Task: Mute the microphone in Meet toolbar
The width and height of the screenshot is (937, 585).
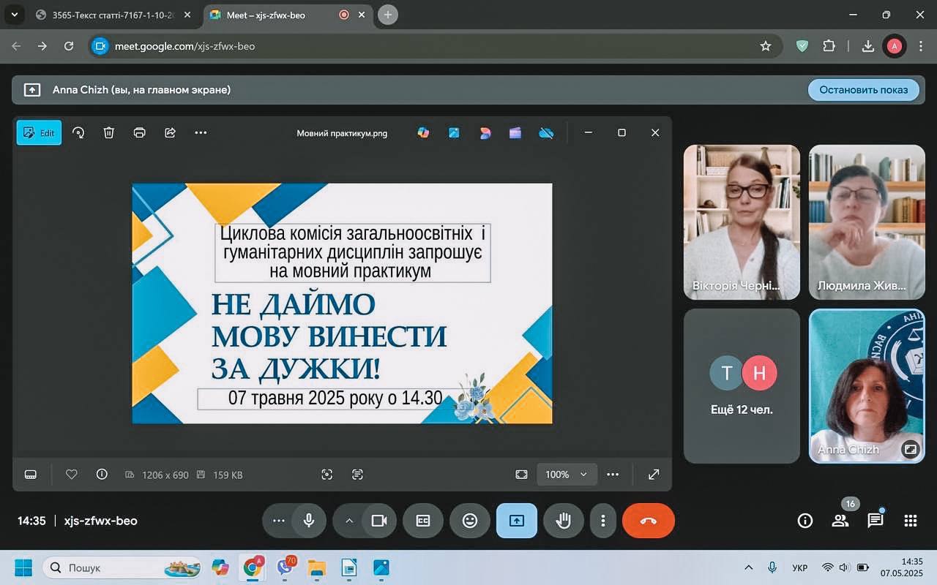Action: (x=309, y=521)
